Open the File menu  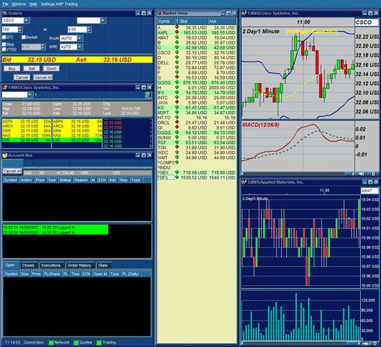click(x=5, y=4)
